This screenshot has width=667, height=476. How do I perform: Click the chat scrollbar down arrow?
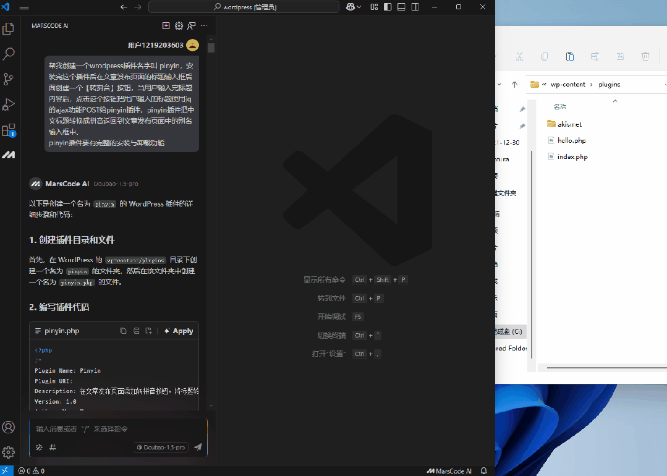pyautogui.click(x=211, y=406)
